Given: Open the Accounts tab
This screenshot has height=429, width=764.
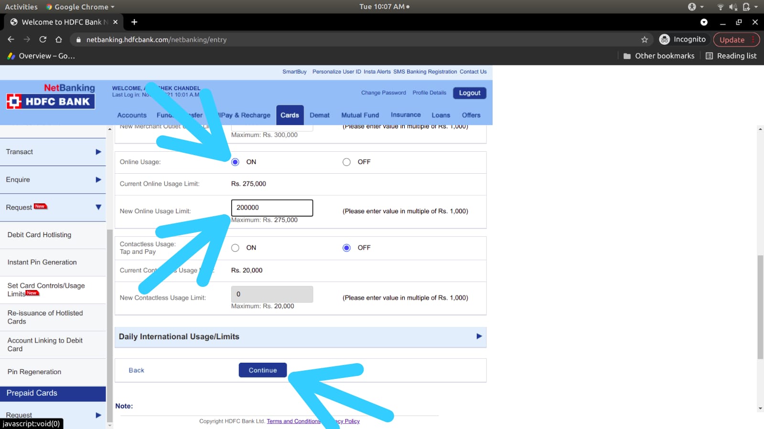Looking at the screenshot, I should click(x=132, y=115).
